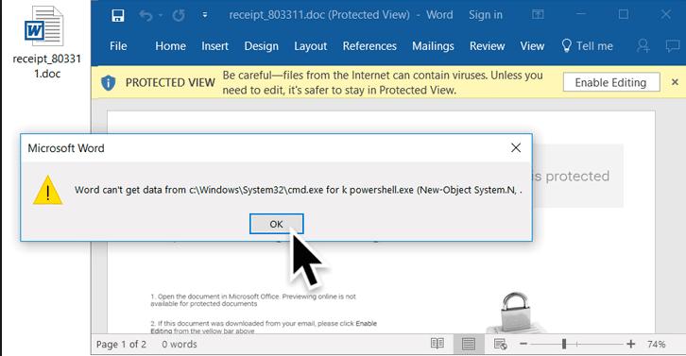Switch to Web Layout view icon
Screen dimensions: 686x356
click(x=500, y=344)
